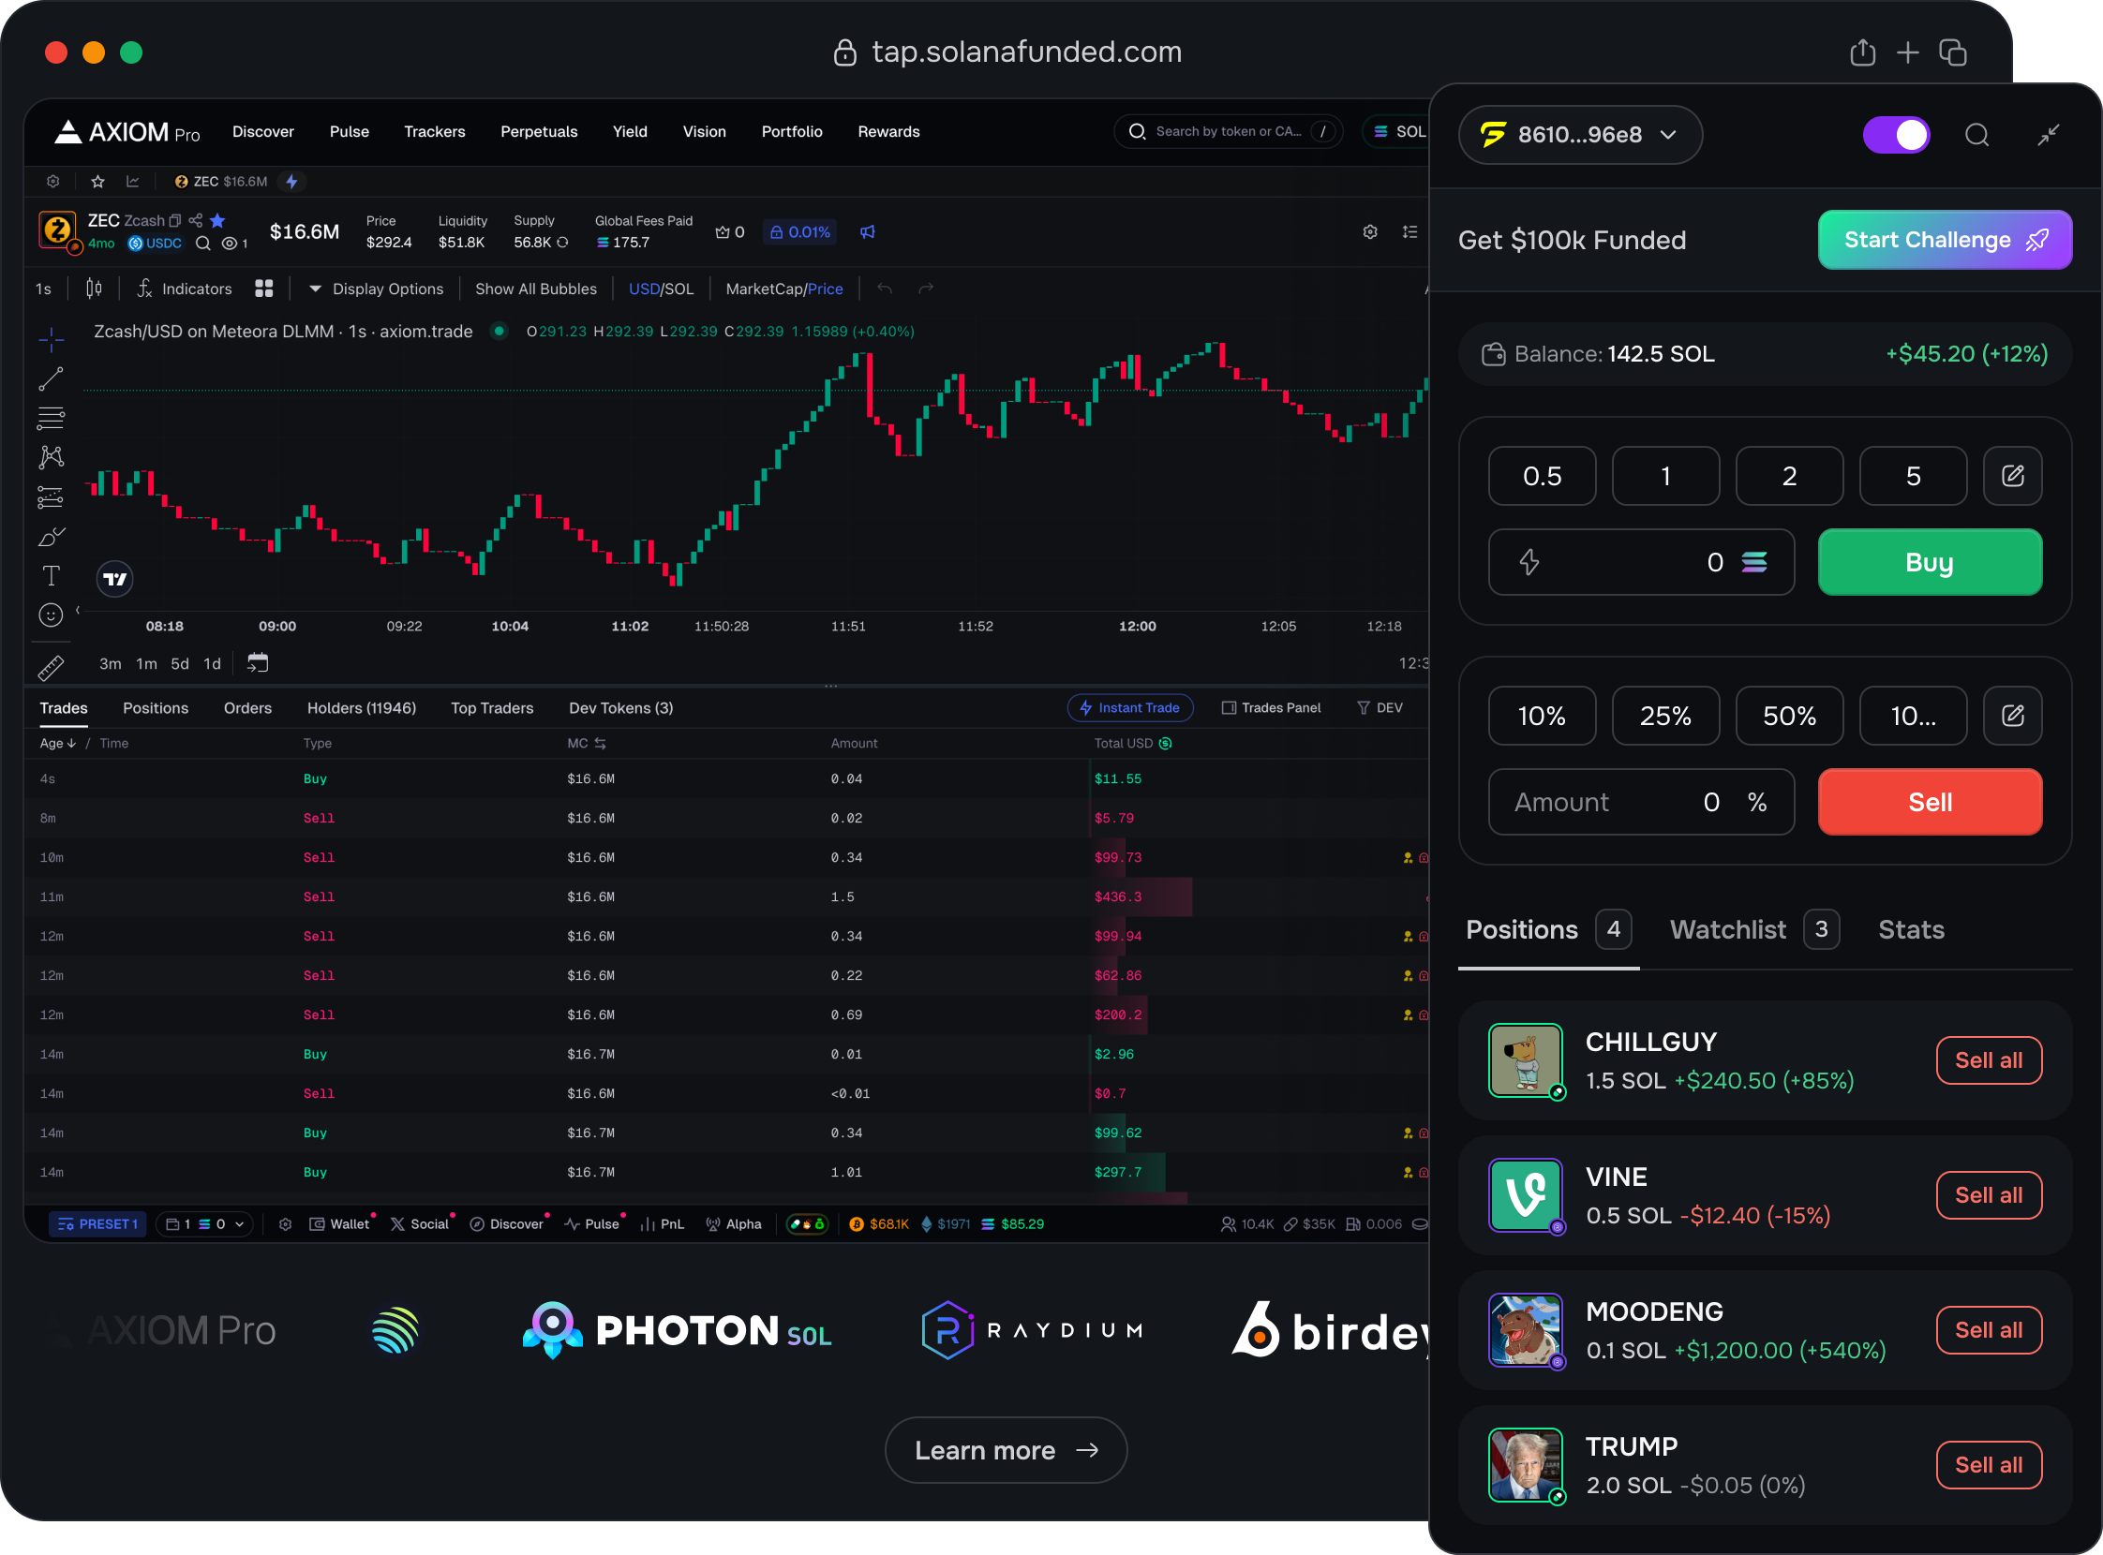
Task: Select the text annotation tool
Action: point(51,576)
